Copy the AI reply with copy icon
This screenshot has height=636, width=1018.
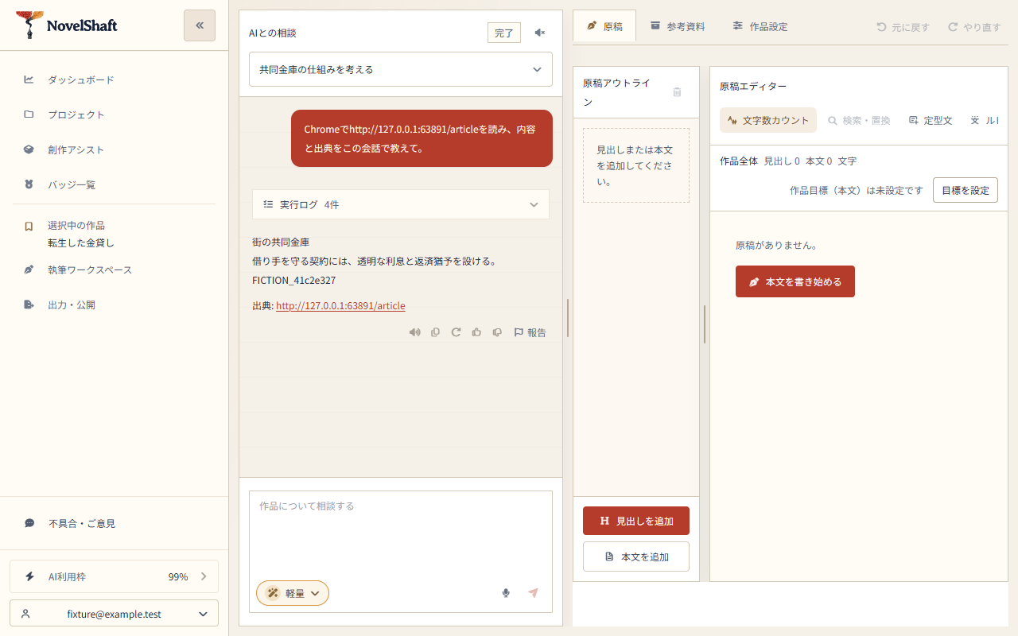(435, 332)
